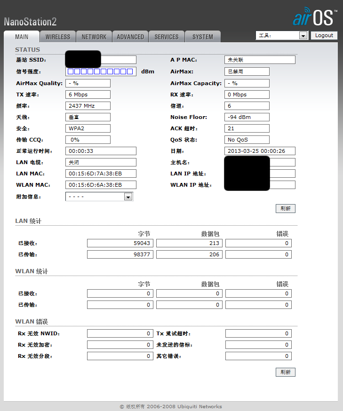
Task: Click the STATUS section heading
Action: pyautogui.click(x=28, y=49)
